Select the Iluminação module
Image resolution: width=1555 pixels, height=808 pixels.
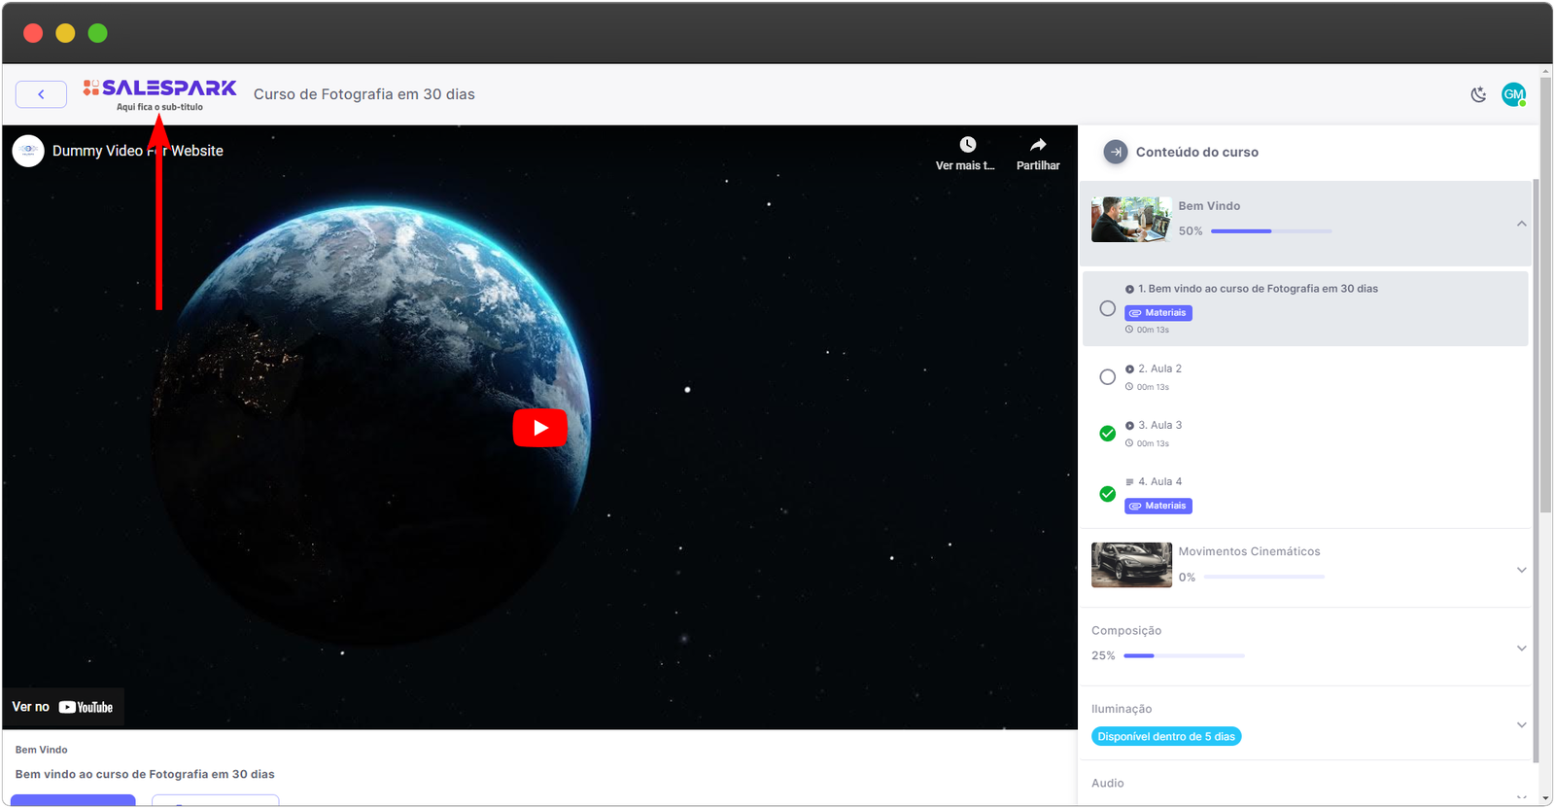pos(1122,709)
